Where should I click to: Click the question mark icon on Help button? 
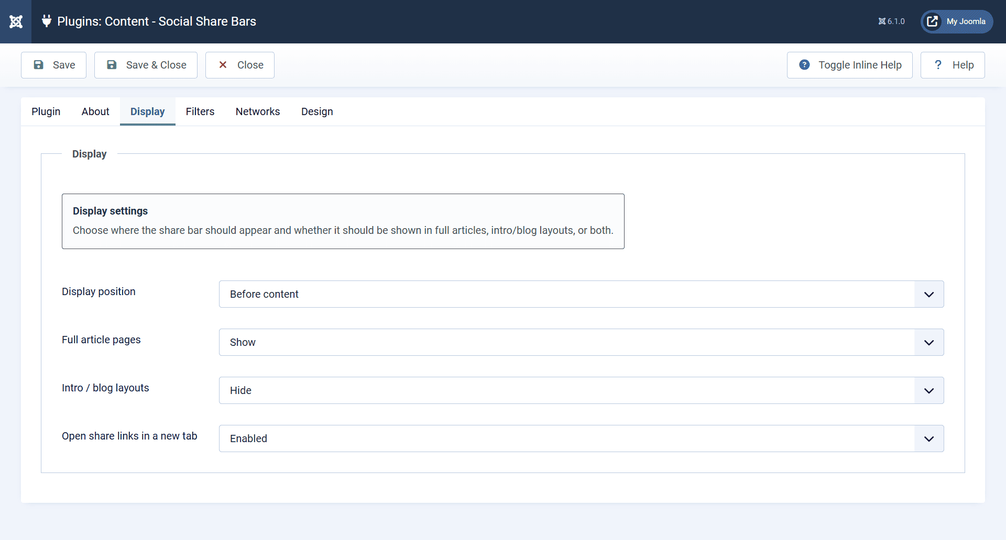point(938,65)
